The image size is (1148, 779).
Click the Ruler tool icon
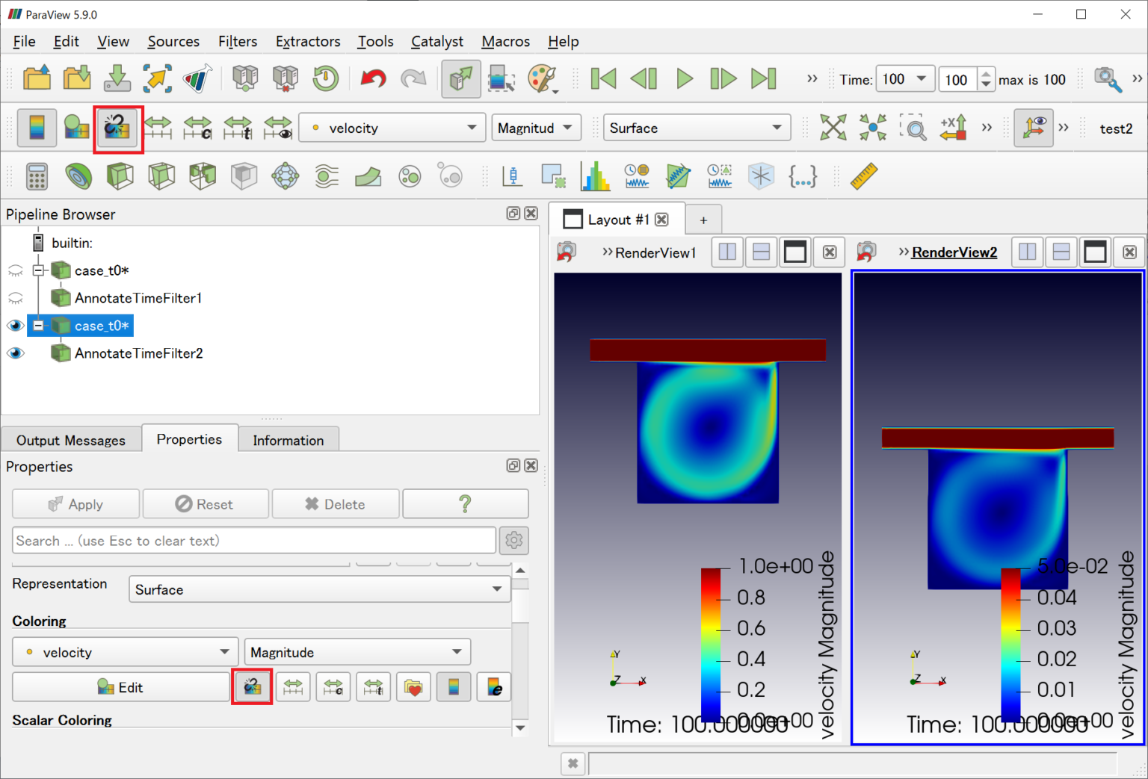click(x=863, y=177)
